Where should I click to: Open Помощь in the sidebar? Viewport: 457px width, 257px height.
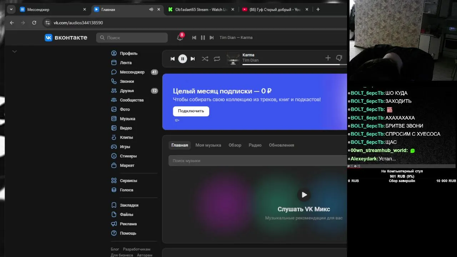(x=124, y=233)
